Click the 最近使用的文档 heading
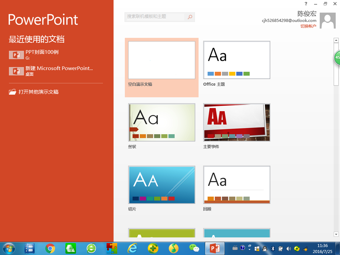Screen dimensions: 340x255 tap(37, 39)
